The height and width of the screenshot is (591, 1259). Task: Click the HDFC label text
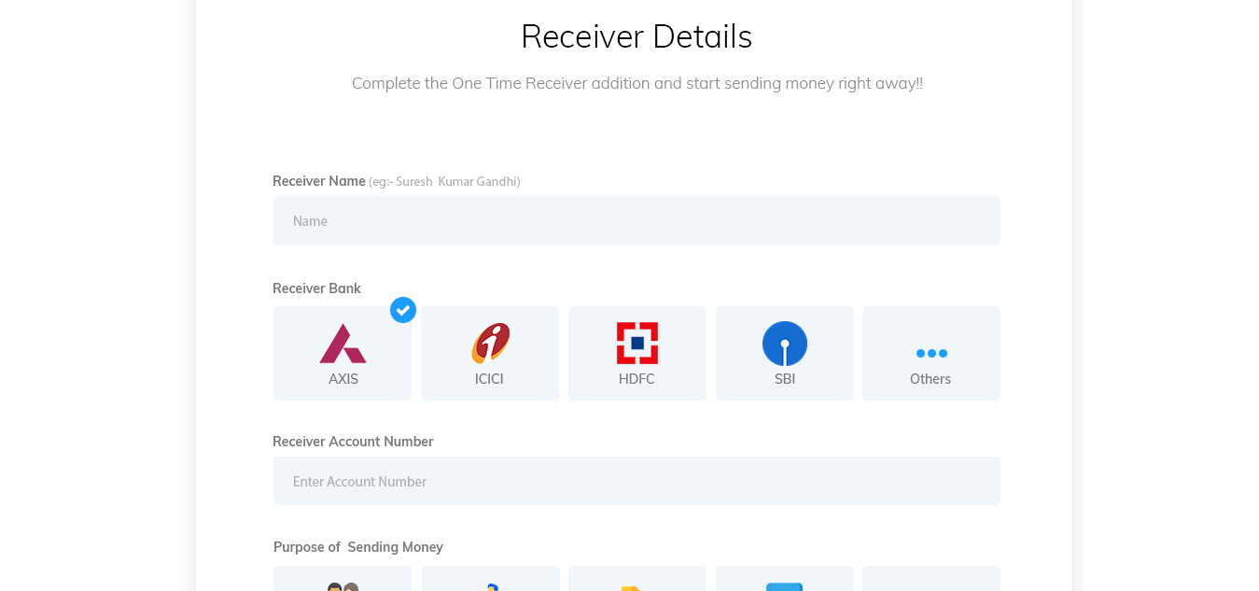636,379
